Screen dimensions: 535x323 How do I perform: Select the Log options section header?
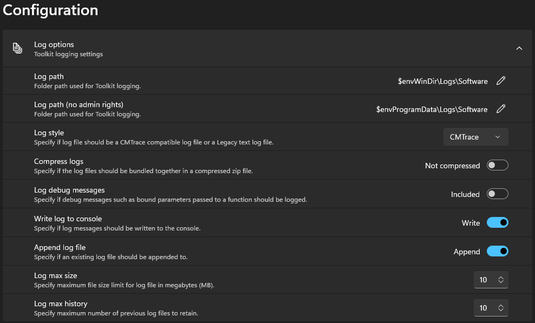(217, 48)
